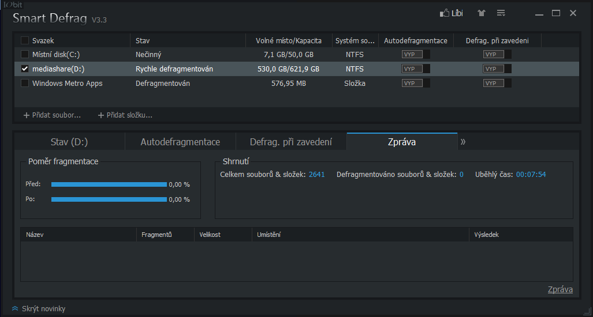Toggle the select-all Svazek header checkbox
This screenshot has height=317, width=593.
click(25, 40)
